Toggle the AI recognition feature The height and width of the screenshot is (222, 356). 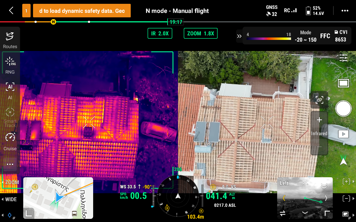10,91
